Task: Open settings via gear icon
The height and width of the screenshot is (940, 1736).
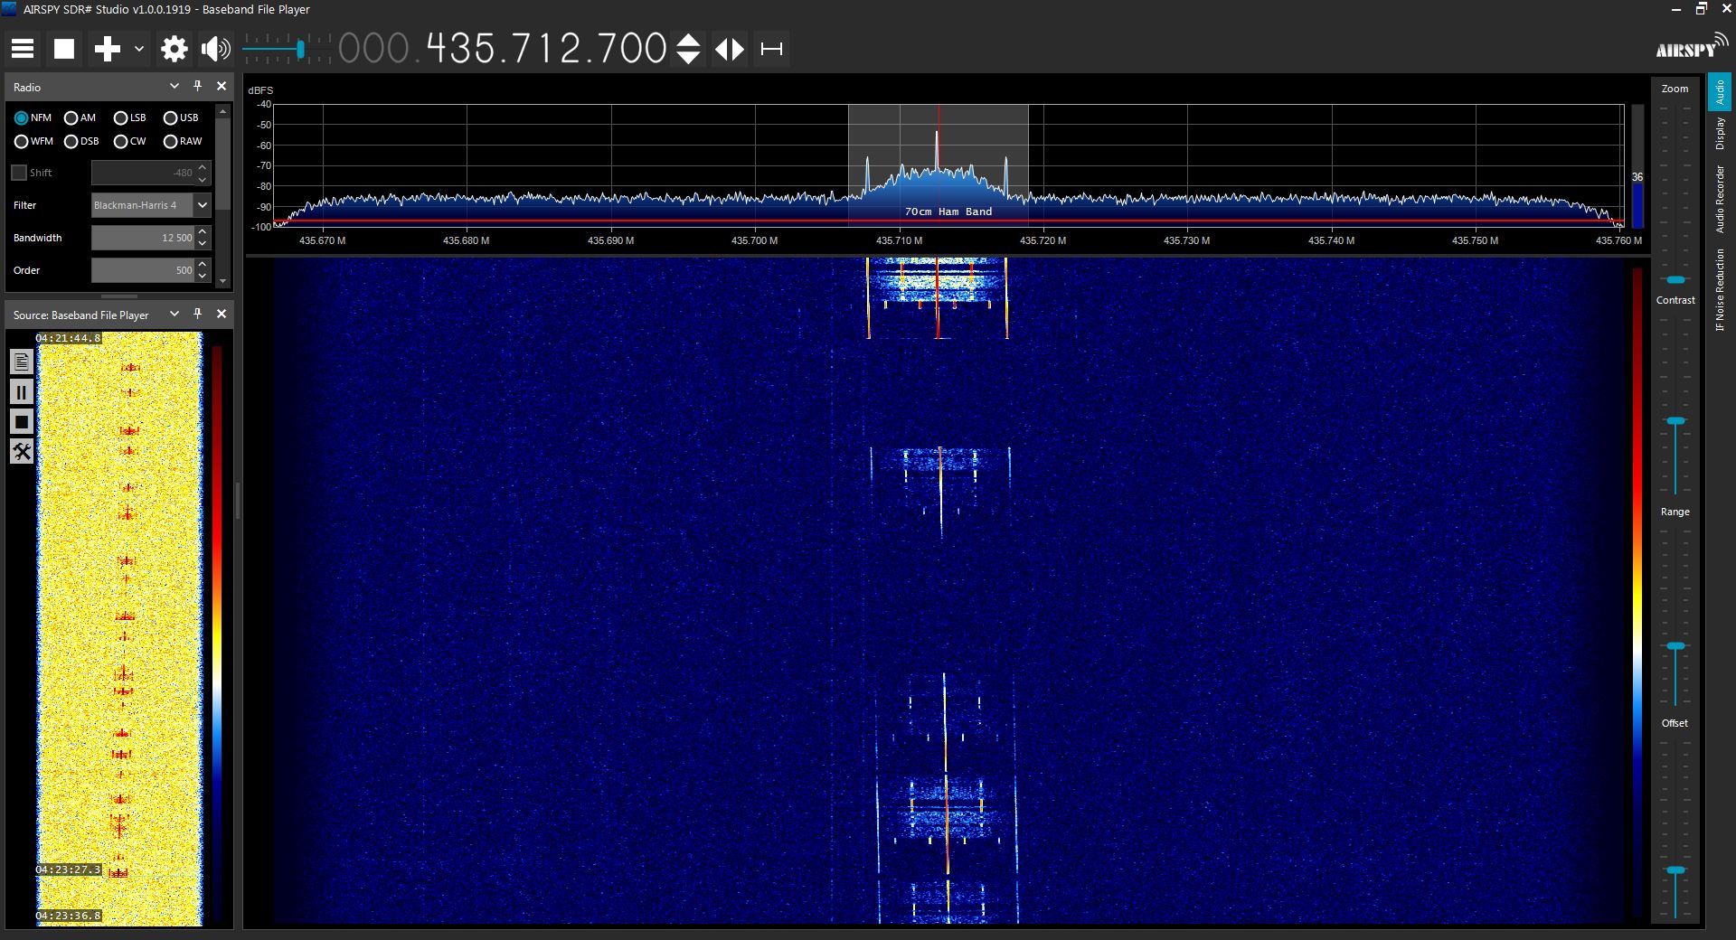Action: (174, 49)
